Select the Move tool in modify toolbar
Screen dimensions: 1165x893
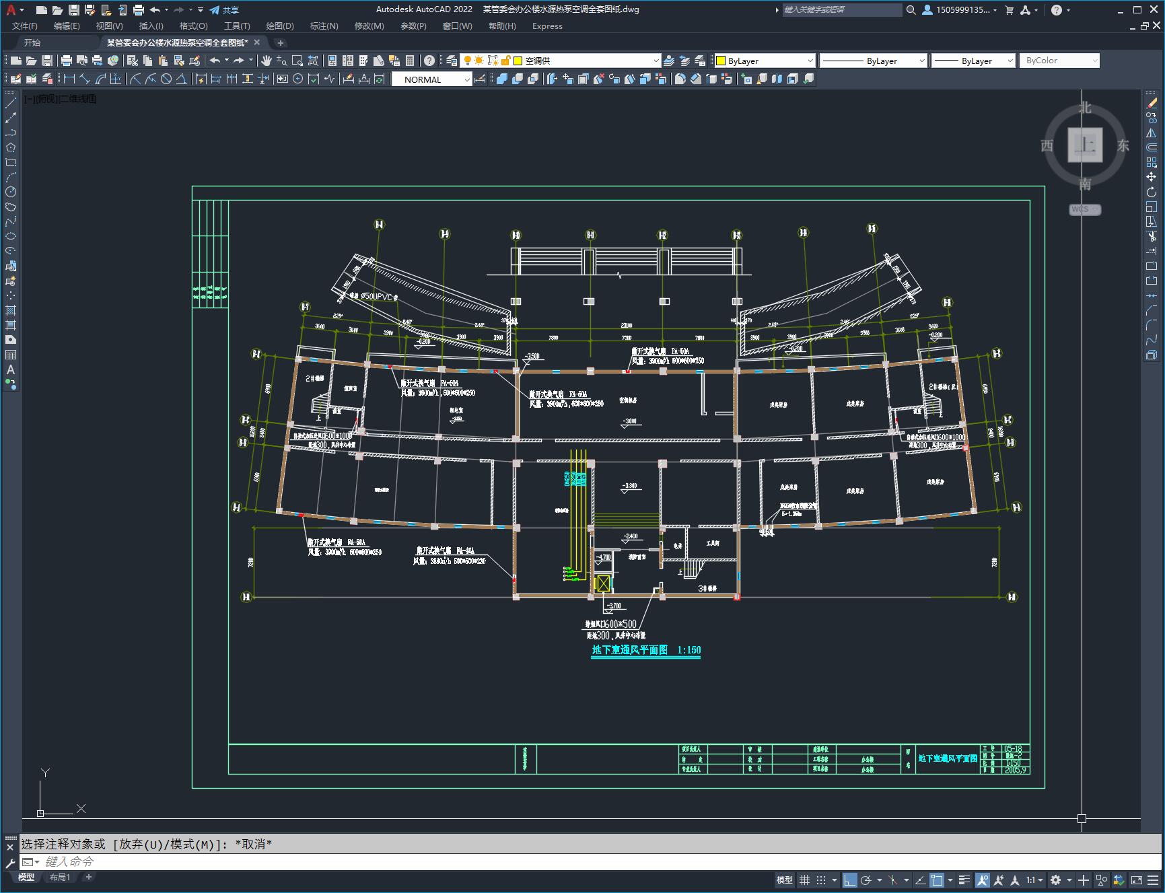[x=1152, y=177]
